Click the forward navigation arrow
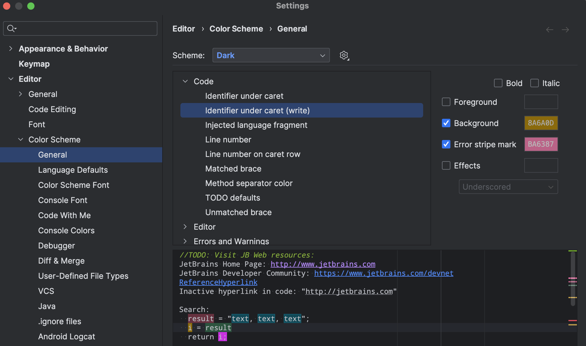 click(x=565, y=30)
